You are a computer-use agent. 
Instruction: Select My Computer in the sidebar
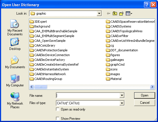tap(15, 80)
